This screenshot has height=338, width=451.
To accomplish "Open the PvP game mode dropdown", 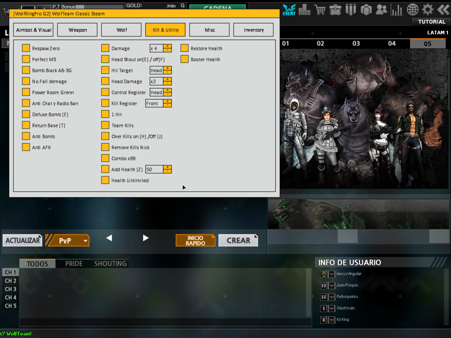I will tap(85, 241).
